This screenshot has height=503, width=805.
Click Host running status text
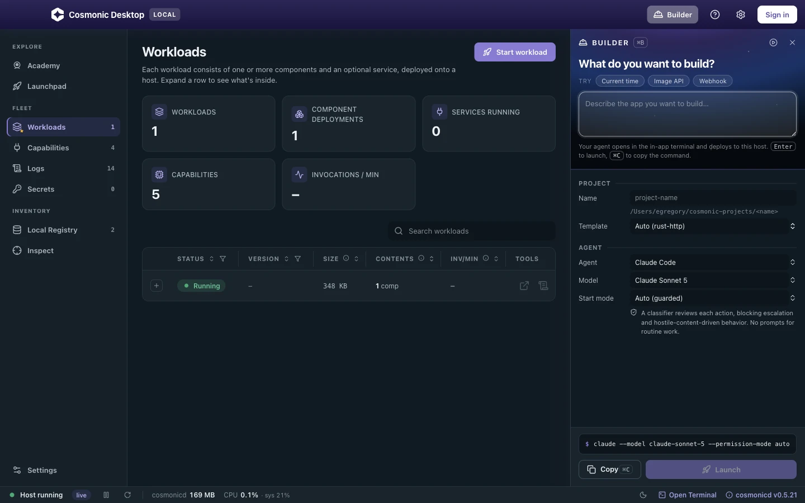point(41,495)
